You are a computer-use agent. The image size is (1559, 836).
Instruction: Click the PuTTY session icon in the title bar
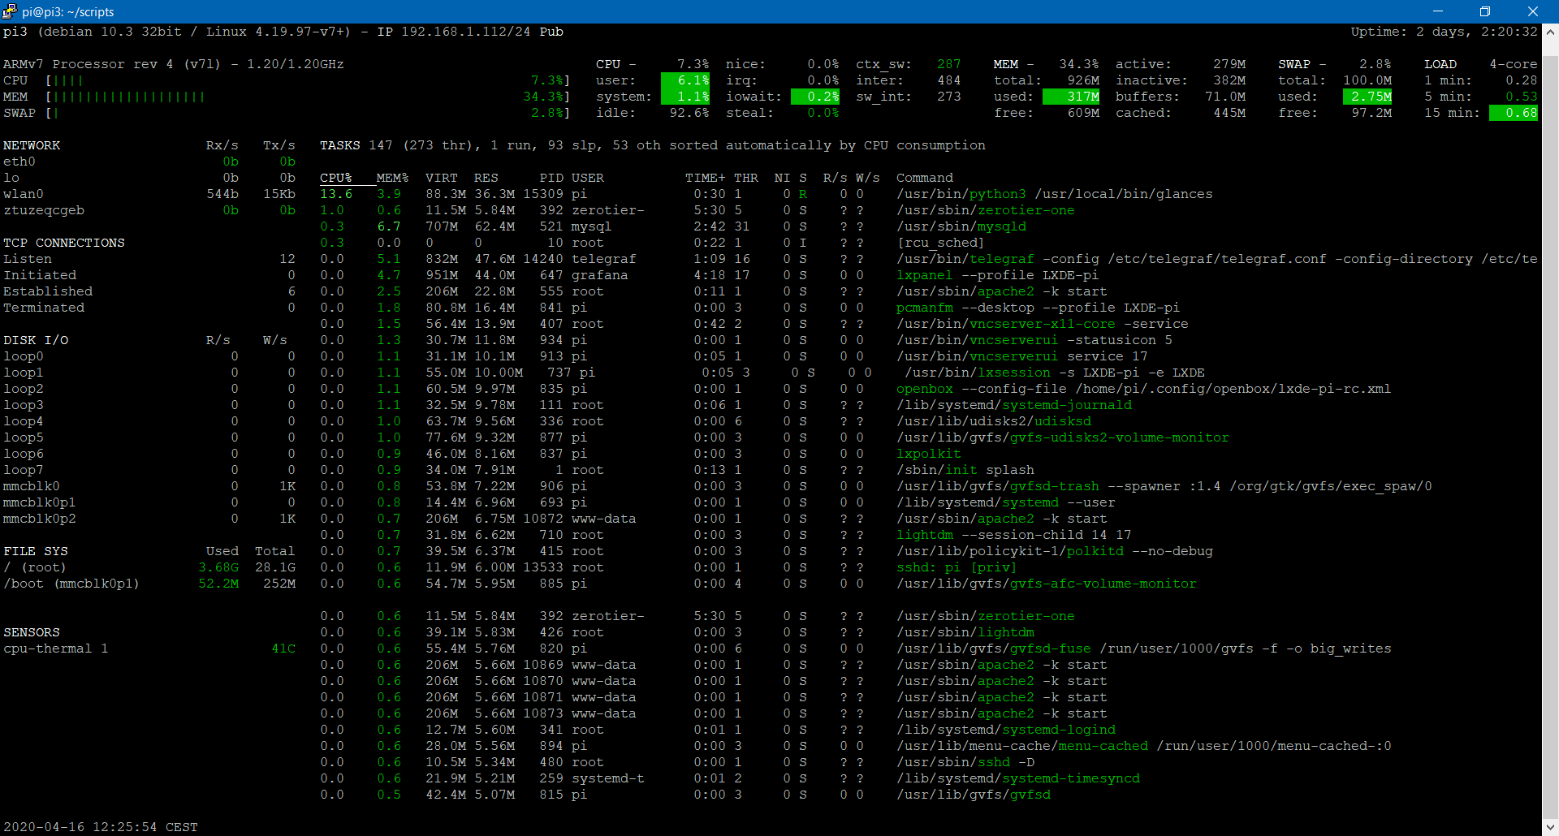(11, 11)
